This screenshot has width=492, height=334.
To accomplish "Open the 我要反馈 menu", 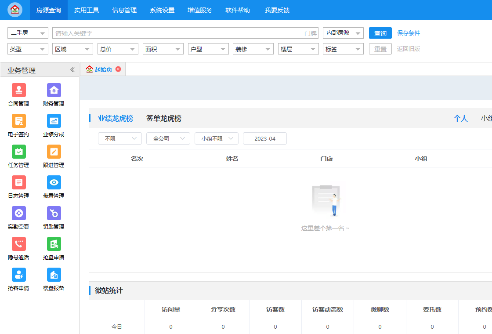I will coord(277,10).
